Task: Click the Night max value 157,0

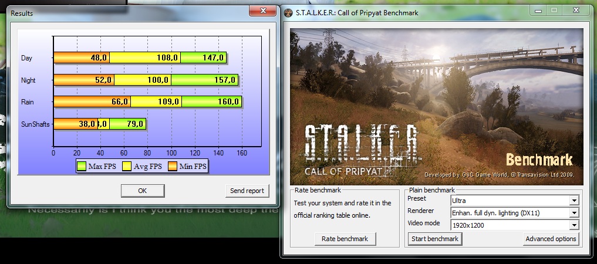Action: click(225, 80)
